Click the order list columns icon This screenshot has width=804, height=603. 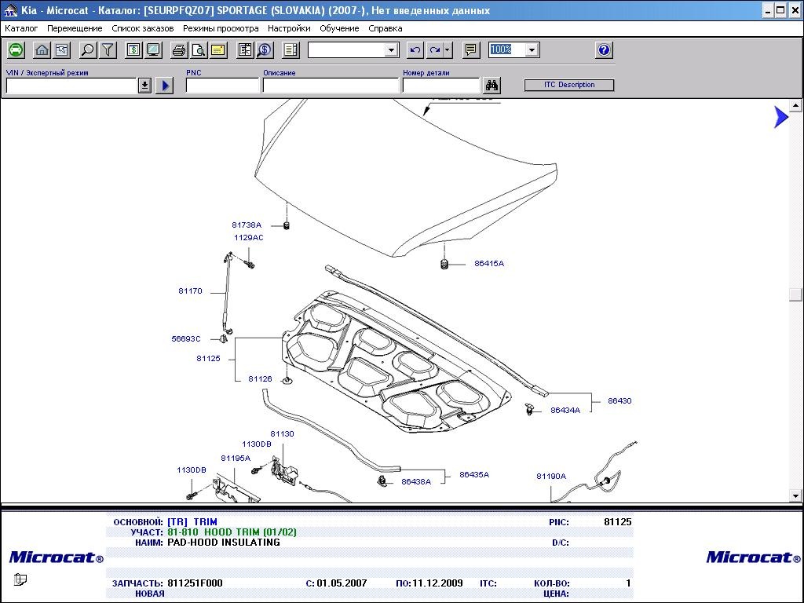tap(291, 49)
